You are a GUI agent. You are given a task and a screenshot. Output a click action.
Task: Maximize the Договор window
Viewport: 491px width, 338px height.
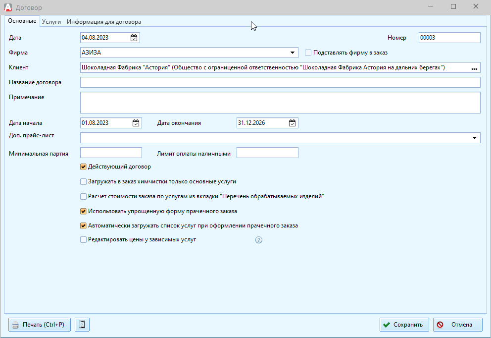click(453, 7)
